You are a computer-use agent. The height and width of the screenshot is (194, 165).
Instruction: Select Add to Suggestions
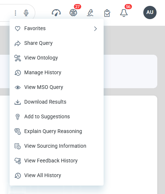click(57, 117)
